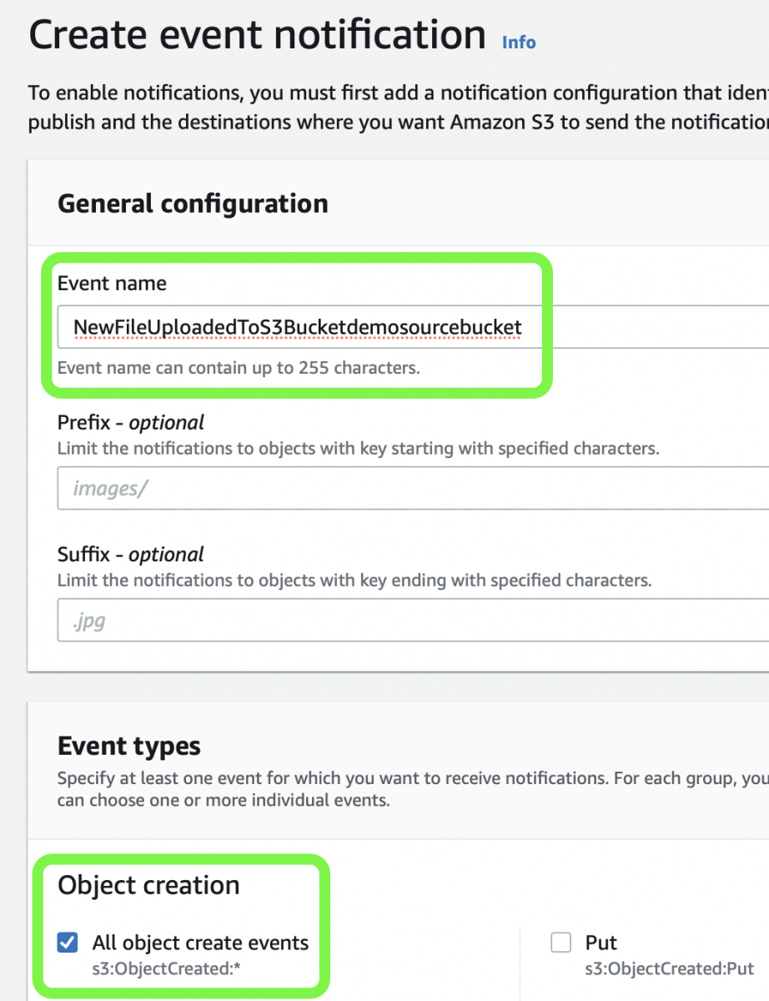The height and width of the screenshot is (1001, 769).
Task: Click the "Put" label text
Action: pos(601,943)
